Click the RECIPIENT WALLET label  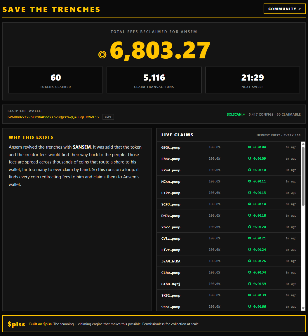[25, 111]
